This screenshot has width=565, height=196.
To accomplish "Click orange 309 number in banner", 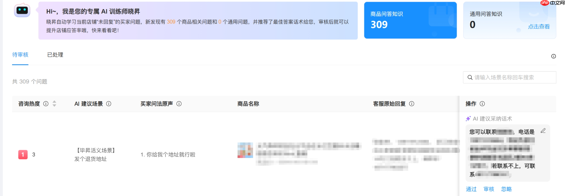I will tap(171, 22).
